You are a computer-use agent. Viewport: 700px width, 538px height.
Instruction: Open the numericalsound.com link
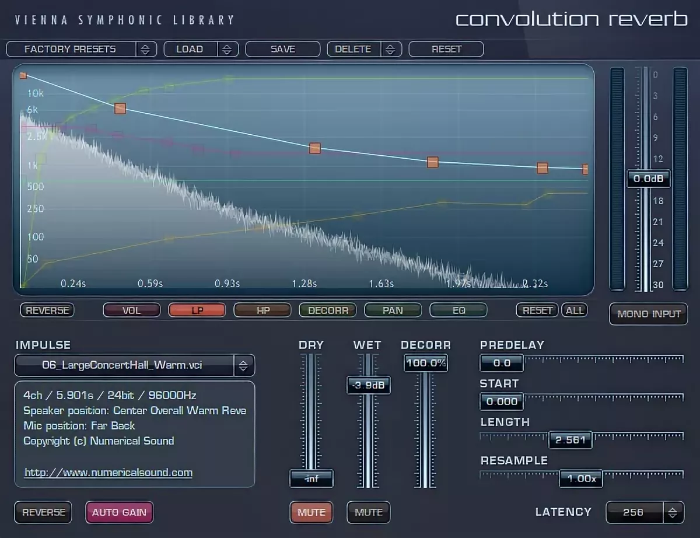[x=108, y=473]
